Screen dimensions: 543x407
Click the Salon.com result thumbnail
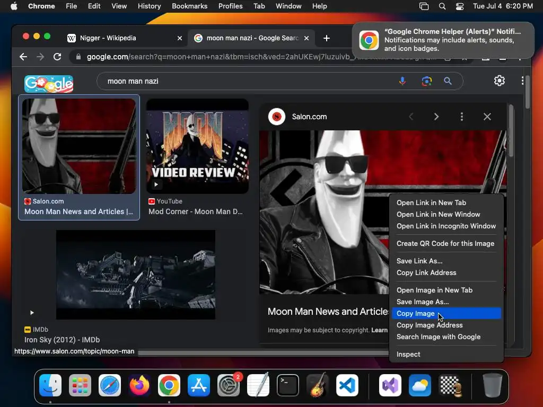[x=79, y=146]
